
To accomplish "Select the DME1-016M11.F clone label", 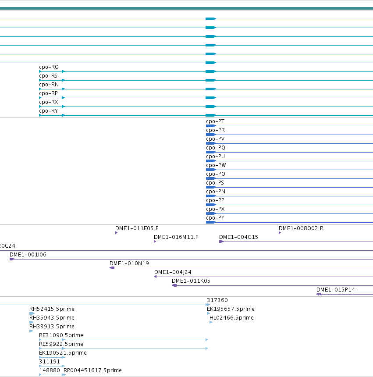I will click(x=176, y=237).
